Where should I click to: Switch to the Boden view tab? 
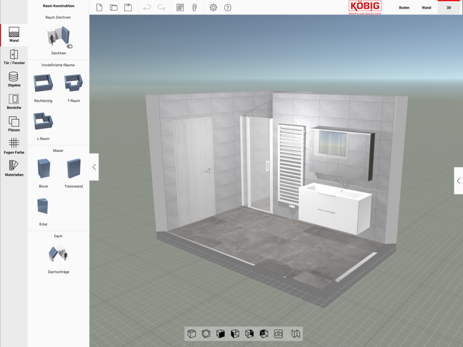tap(404, 8)
